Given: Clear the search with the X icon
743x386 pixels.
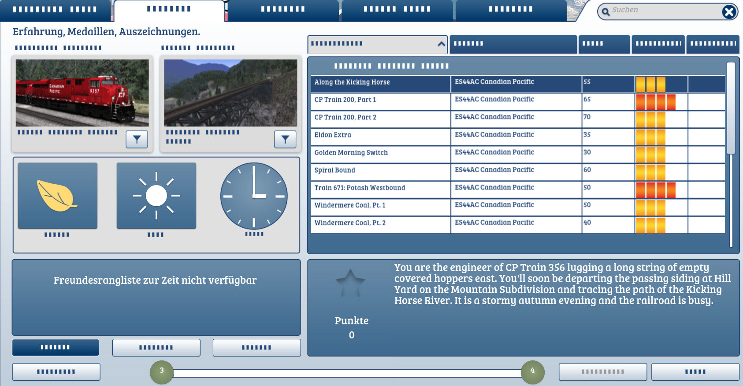Looking at the screenshot, I should pyautogui.click(x=729, y=12).
